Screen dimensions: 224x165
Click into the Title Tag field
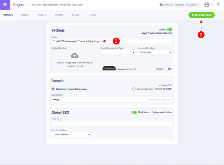pyautogui.click(x=112, y=123)
